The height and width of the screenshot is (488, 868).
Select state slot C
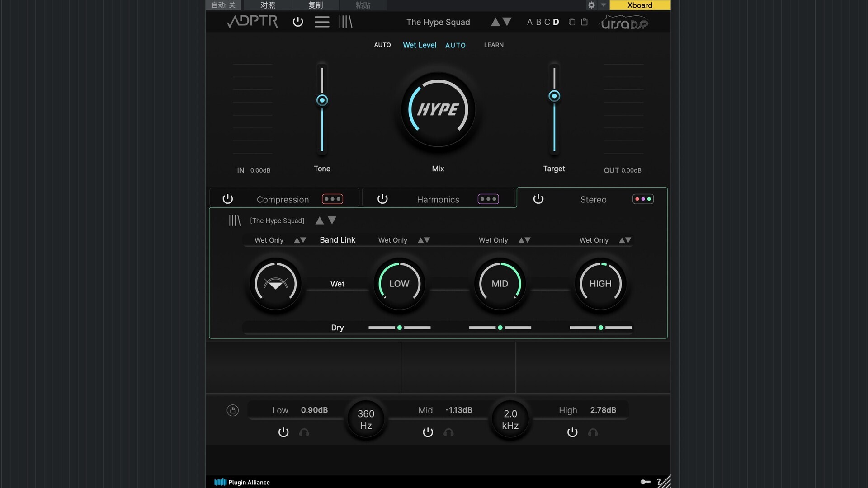(547, 22)
